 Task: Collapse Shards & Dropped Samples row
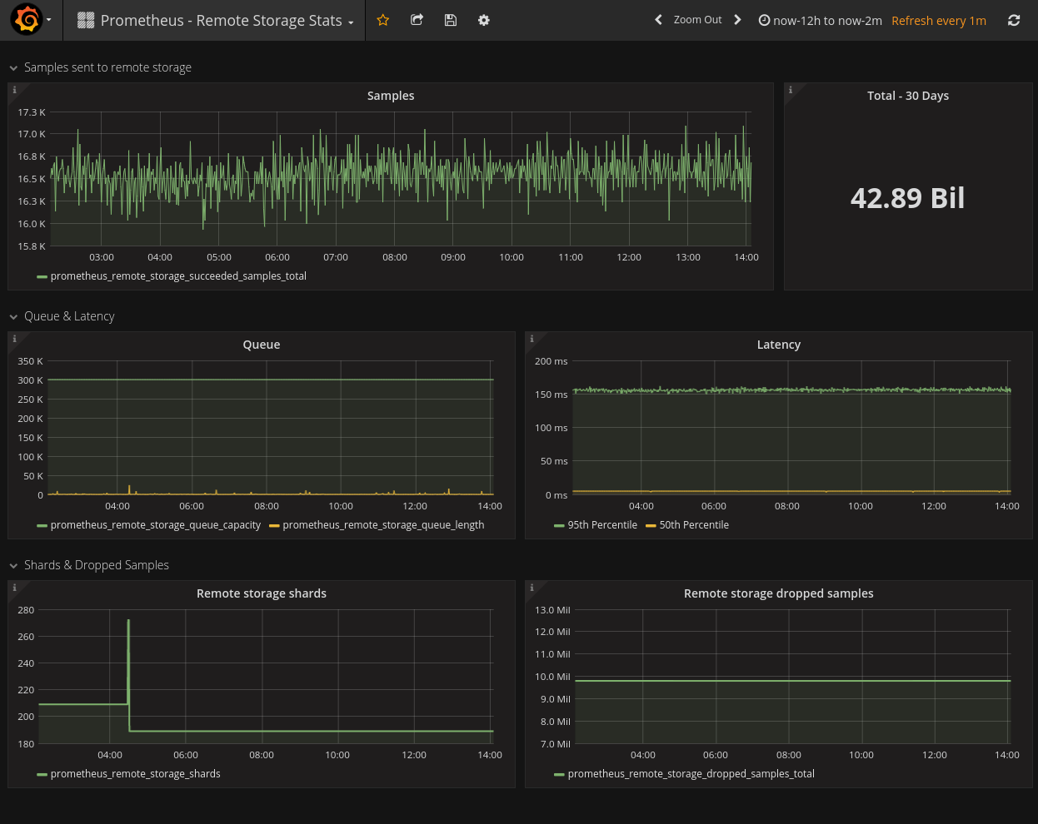pyautogui.click(x=96, y=565)
